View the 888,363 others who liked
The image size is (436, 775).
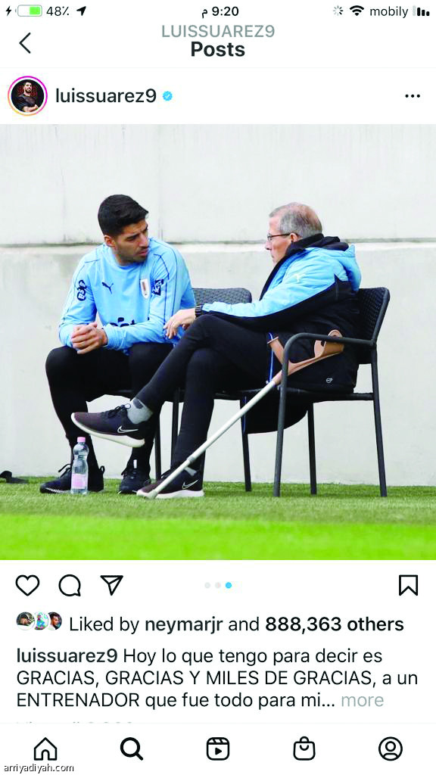coord(334,624)
